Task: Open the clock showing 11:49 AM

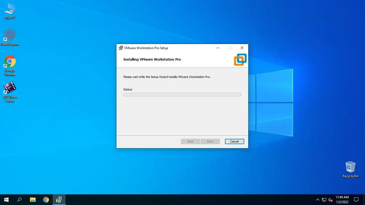Action: pyautogui.click(x=342, y=200)
